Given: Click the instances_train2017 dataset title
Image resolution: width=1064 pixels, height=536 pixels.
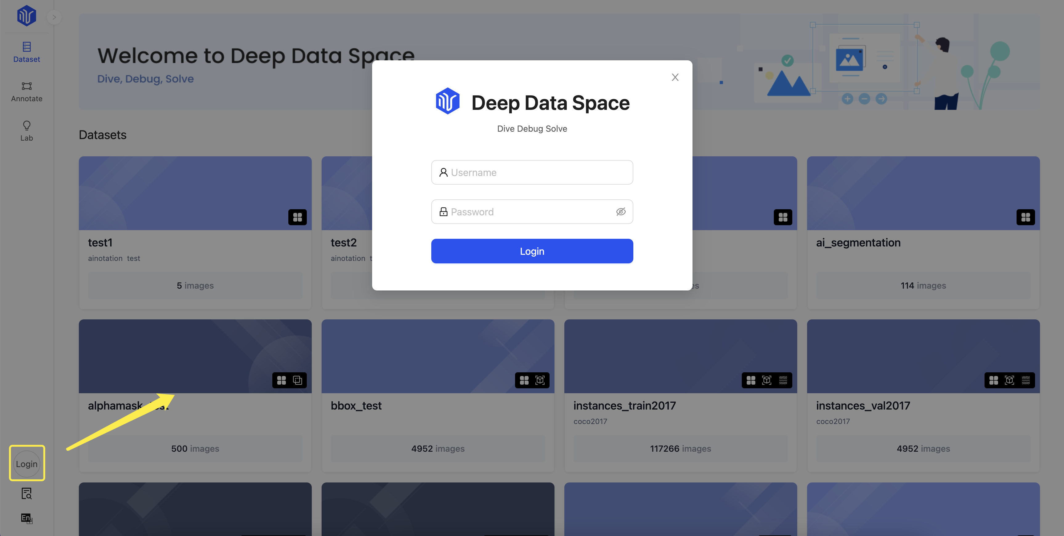Looking at the screenshot, I should 624,406.
